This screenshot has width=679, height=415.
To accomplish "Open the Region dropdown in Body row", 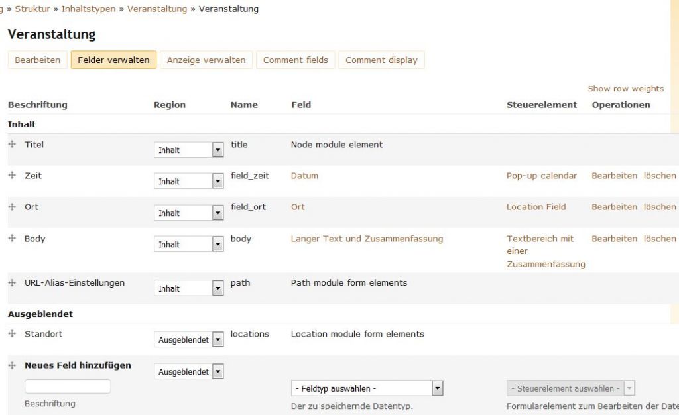I will coord(188,245).
